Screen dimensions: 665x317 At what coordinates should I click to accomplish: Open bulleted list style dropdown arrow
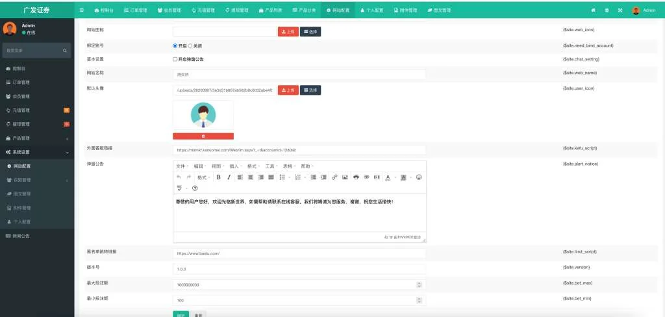(x=290, y=177)
